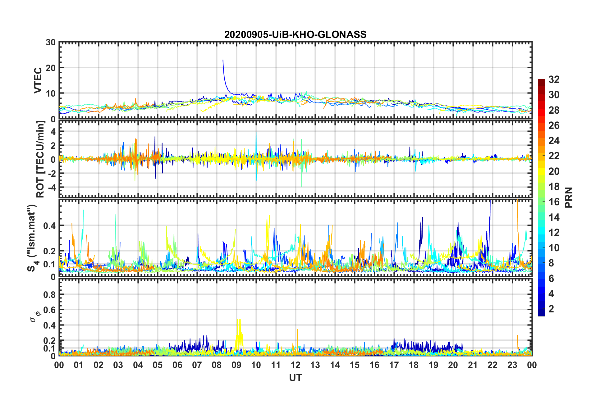The height and width of the screenshot is (395, 591).
Task: Click x-axis tick label 09
Action: pyautogui.click(x=236, y=365)
